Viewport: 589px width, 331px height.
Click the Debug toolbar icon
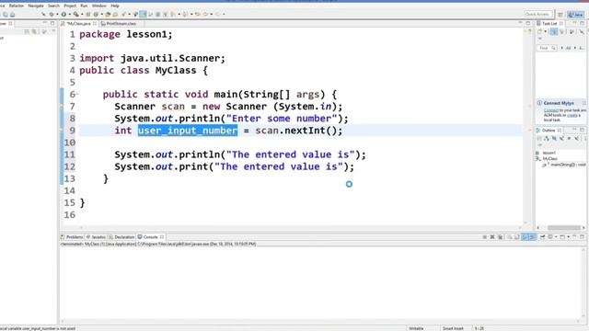click(x=52, y=15)
